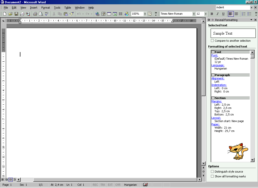Image resolution: width=258 pixels, height=188 pixels.
Task: Insert a hyperlink using the toolbar icon
Action: point(97,14)
